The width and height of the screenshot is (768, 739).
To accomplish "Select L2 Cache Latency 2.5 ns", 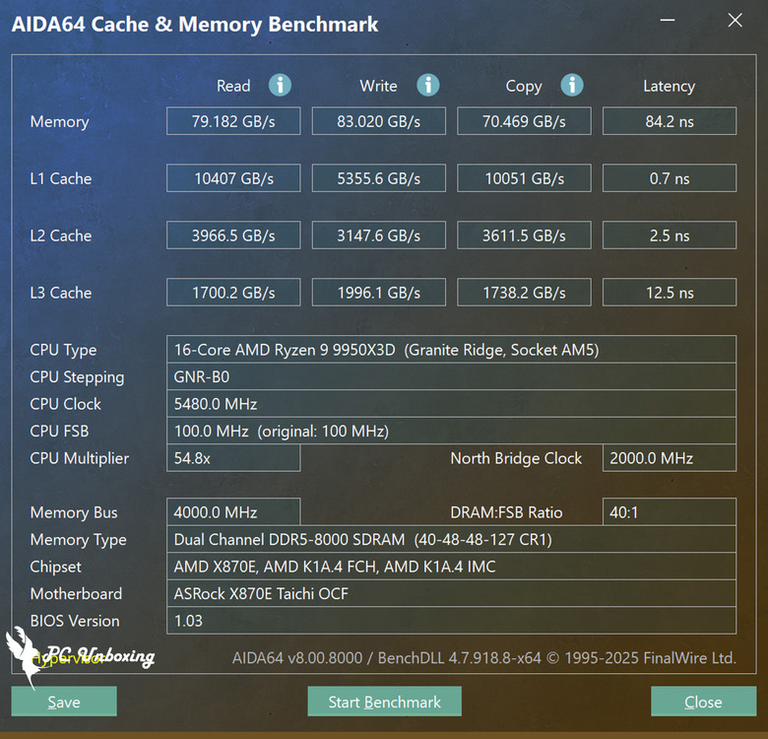I will click(x=670, y=235).
